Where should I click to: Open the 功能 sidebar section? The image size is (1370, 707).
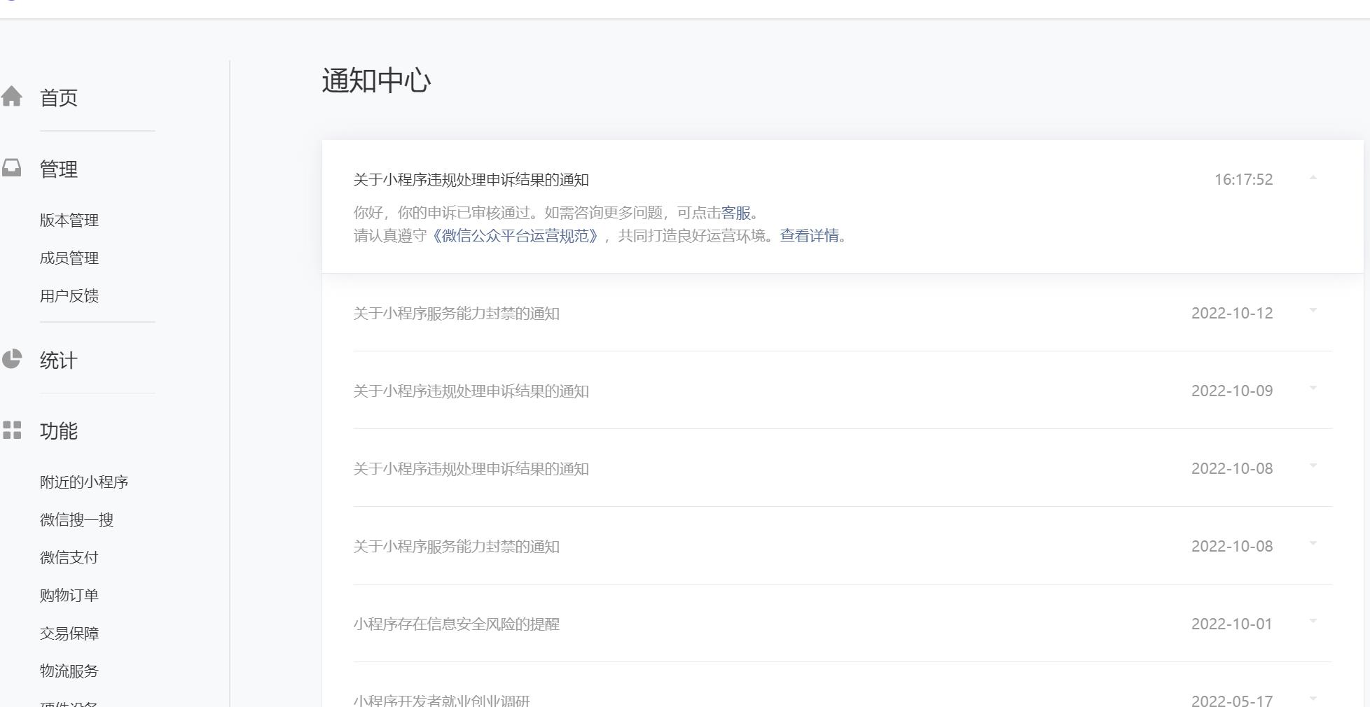[x=59, y=430]
